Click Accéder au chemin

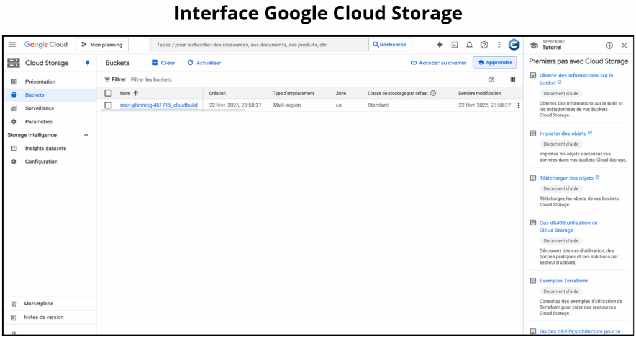coord(438,63)
